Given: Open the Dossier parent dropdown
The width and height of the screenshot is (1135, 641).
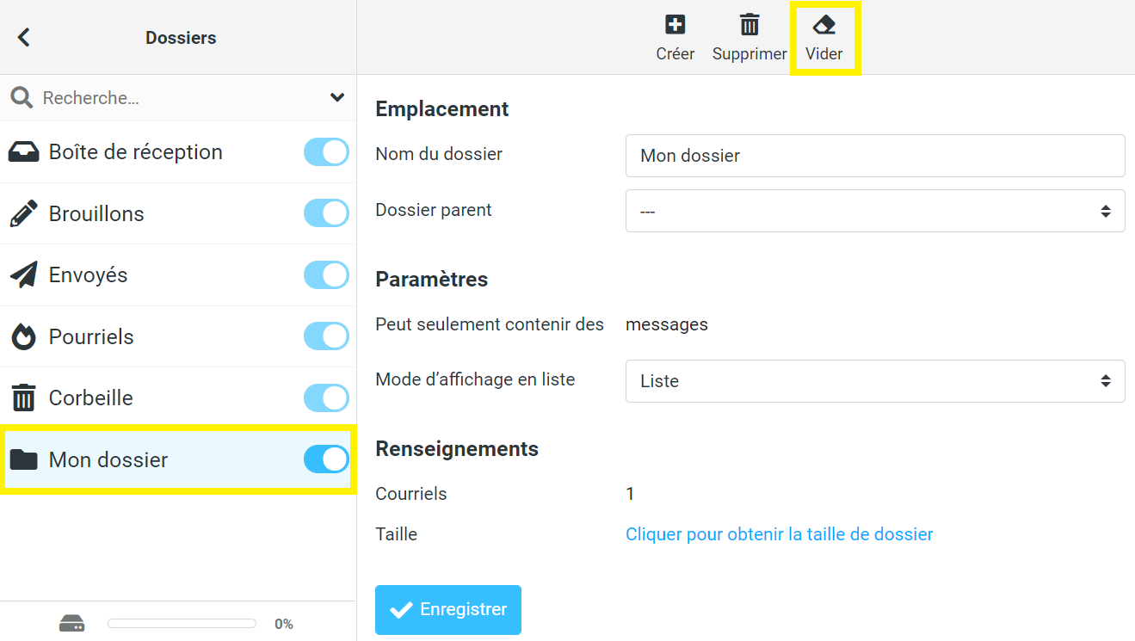Looking at the screenshot, I should 875,211.
